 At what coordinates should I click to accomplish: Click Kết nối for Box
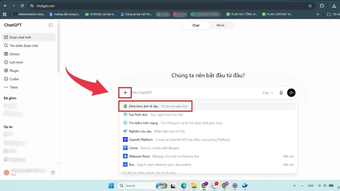pos(288,164)
